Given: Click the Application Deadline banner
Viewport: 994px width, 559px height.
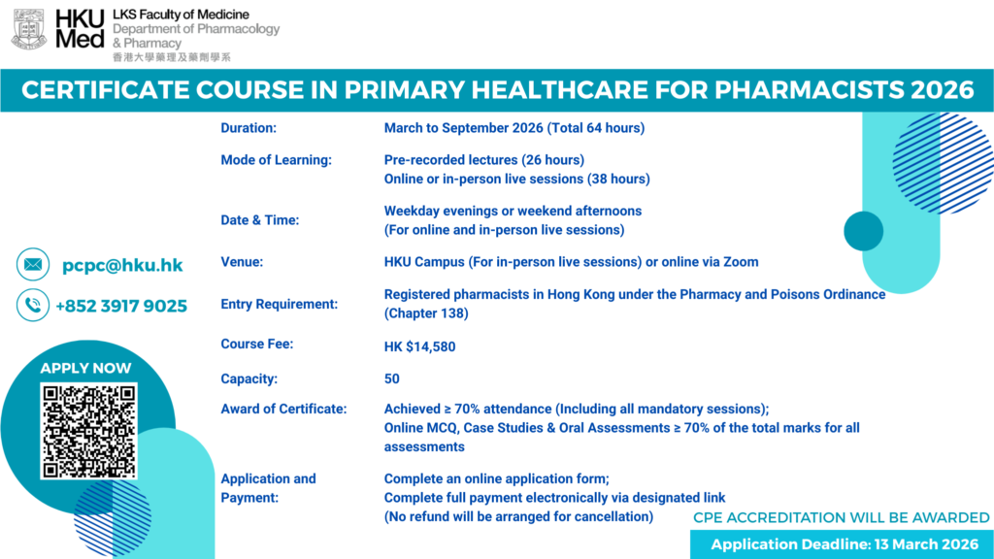Looking at the screenshot, I should pos(842,544).
